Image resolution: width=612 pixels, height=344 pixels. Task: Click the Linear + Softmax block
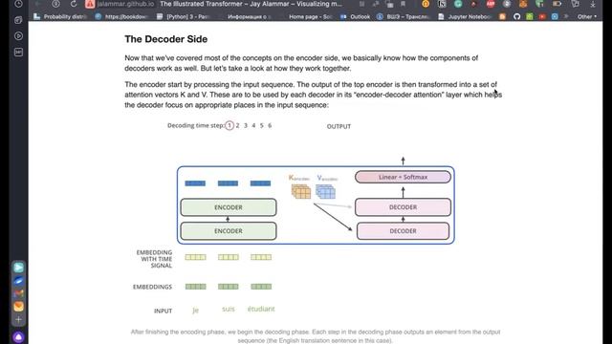point(403,177)
